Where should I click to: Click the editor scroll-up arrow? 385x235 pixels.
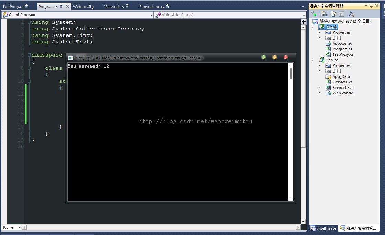[303, 28]
